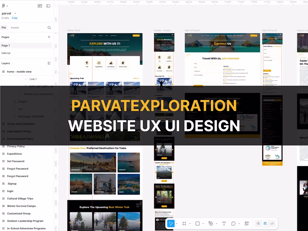Switch to the Assets tab
Image resolution: width=308 pixels, height=231 pixels.
coord(15,27)
